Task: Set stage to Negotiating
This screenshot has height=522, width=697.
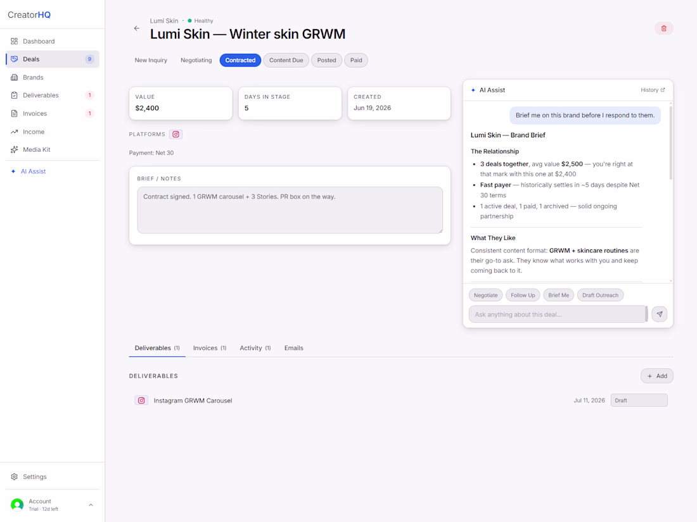Action: point(196,60)
